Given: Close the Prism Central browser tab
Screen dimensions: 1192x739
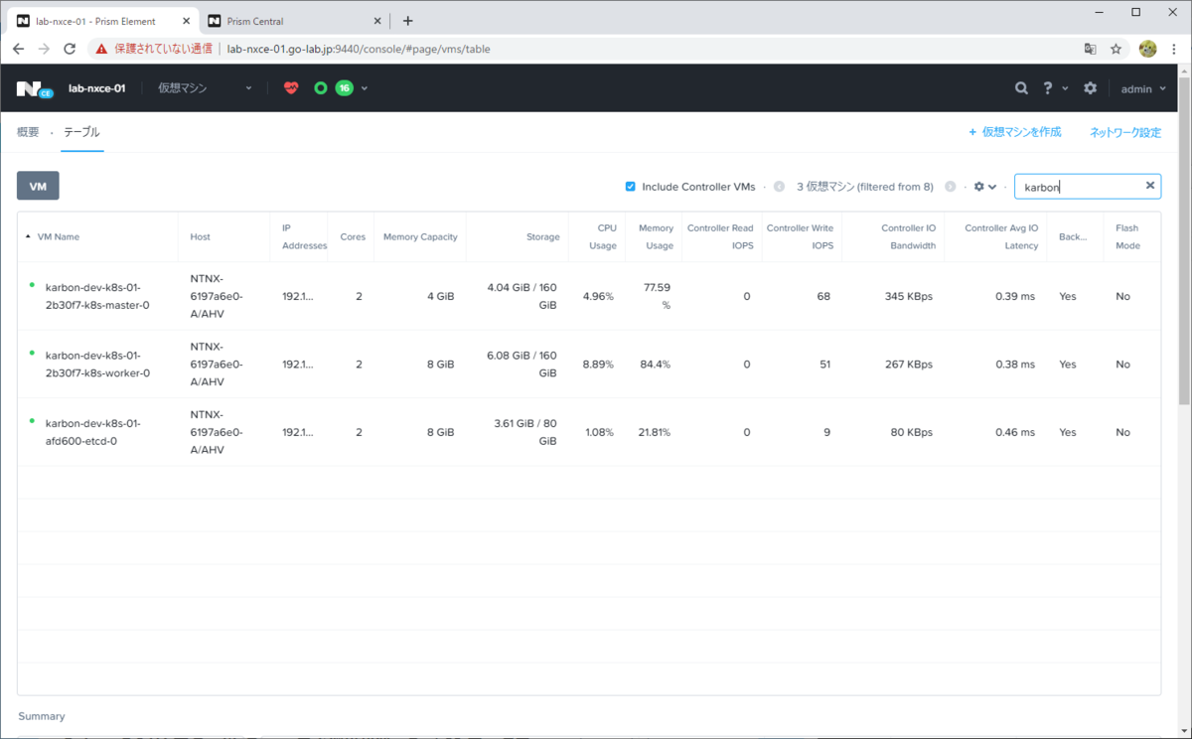Looking at the screenshot, I should (x=376, y=21).
